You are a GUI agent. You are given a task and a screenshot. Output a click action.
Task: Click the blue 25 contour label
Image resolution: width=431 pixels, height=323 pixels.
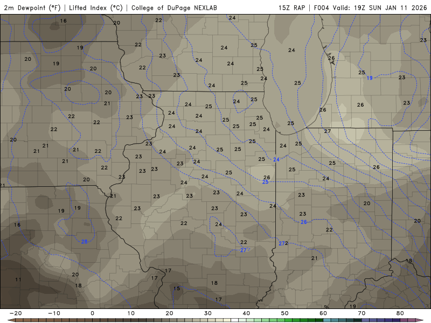(x=265, y=182)
